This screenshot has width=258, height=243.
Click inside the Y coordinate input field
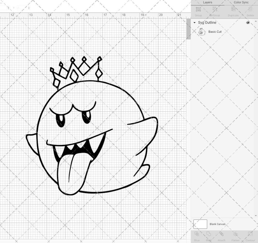click(22, 8)
